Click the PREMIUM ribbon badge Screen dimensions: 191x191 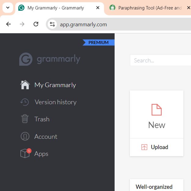[x=98, y=42]
